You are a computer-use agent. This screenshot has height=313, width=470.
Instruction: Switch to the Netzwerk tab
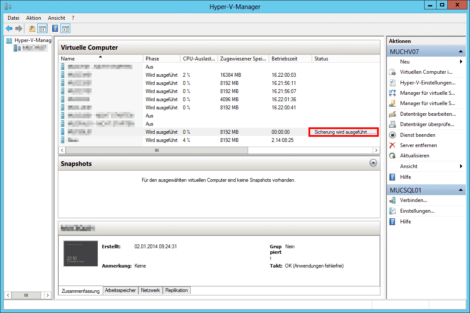150,291
